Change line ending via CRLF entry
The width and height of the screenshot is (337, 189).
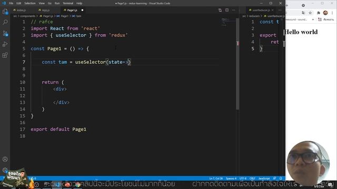click(x=252, y=178)
